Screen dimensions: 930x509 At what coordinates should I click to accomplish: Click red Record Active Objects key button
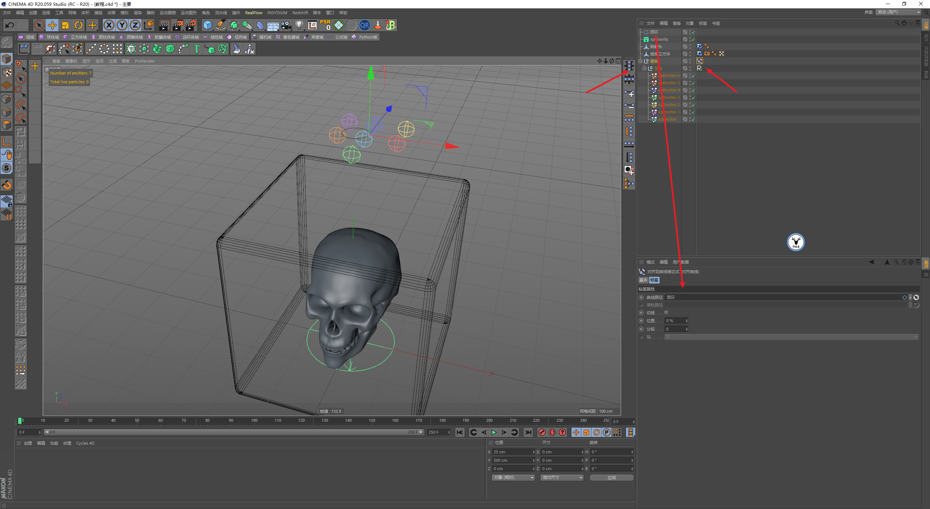coord(542,432)
